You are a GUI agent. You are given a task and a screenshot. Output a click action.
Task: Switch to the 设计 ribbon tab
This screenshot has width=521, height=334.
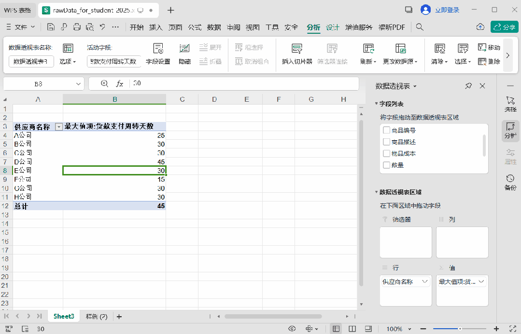coord(333,27)
